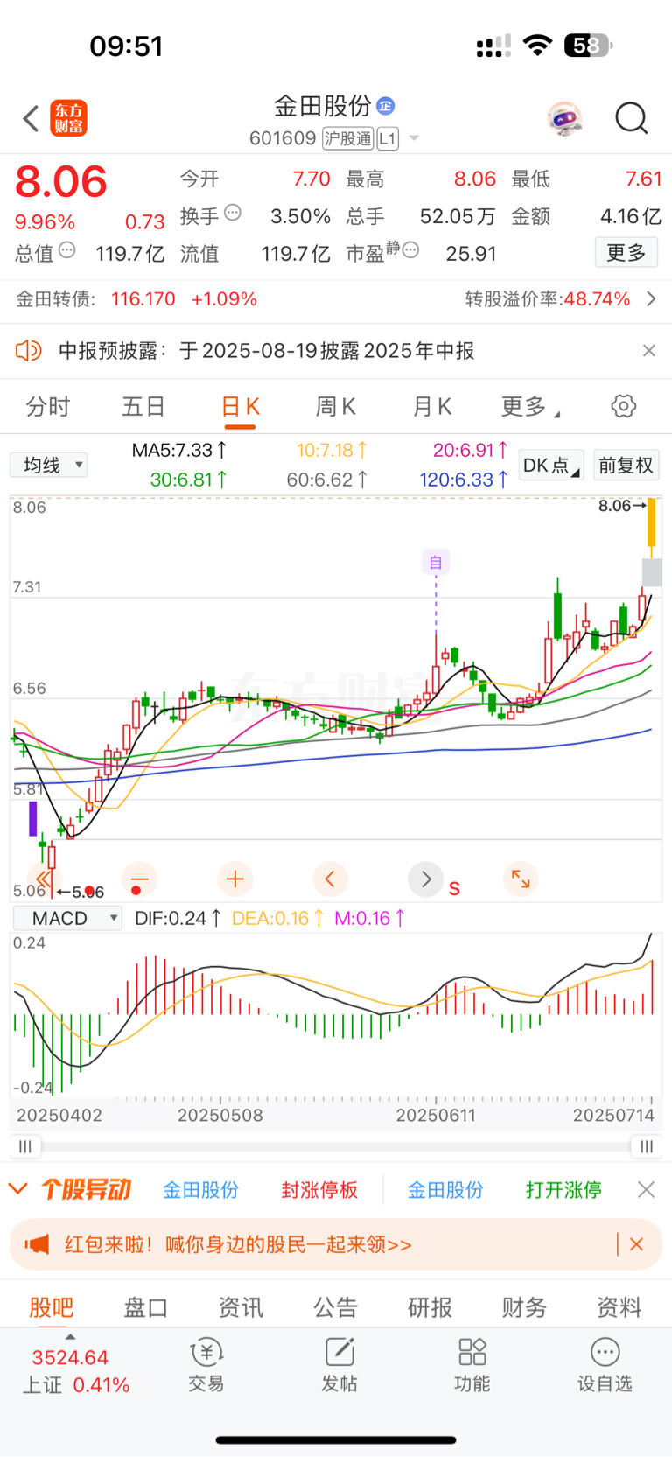Close the 个股异动 ticker bar
The height and width of the screenshot is (1457, 672).
646,1189
